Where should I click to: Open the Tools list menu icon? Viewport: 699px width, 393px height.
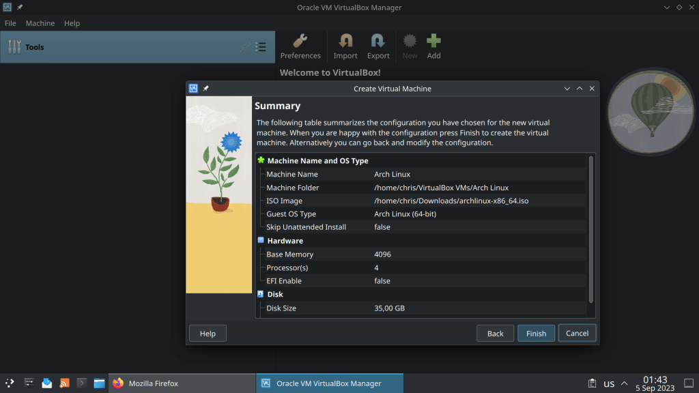(261, 47)
